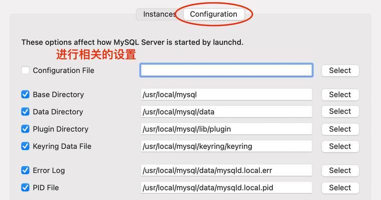This screenshot has width=381, height=200.
Task: Click the Keyring Data File label
Action: 62,146
